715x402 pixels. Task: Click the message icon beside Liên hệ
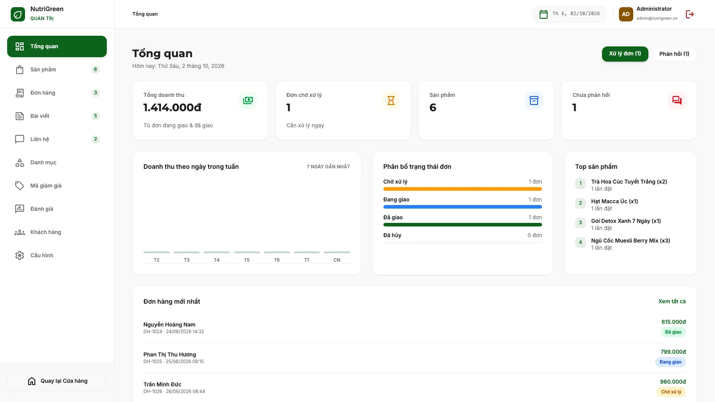click(x=20, y=139)
